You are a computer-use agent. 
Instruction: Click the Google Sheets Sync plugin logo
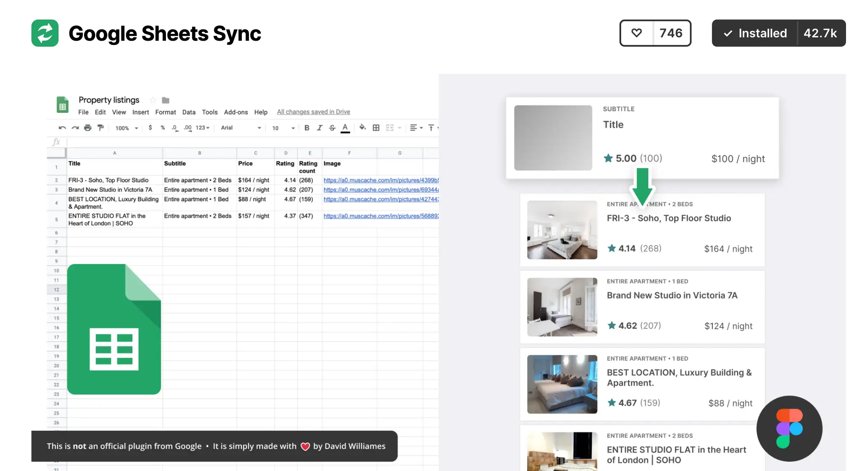click(x=45, y=33)
